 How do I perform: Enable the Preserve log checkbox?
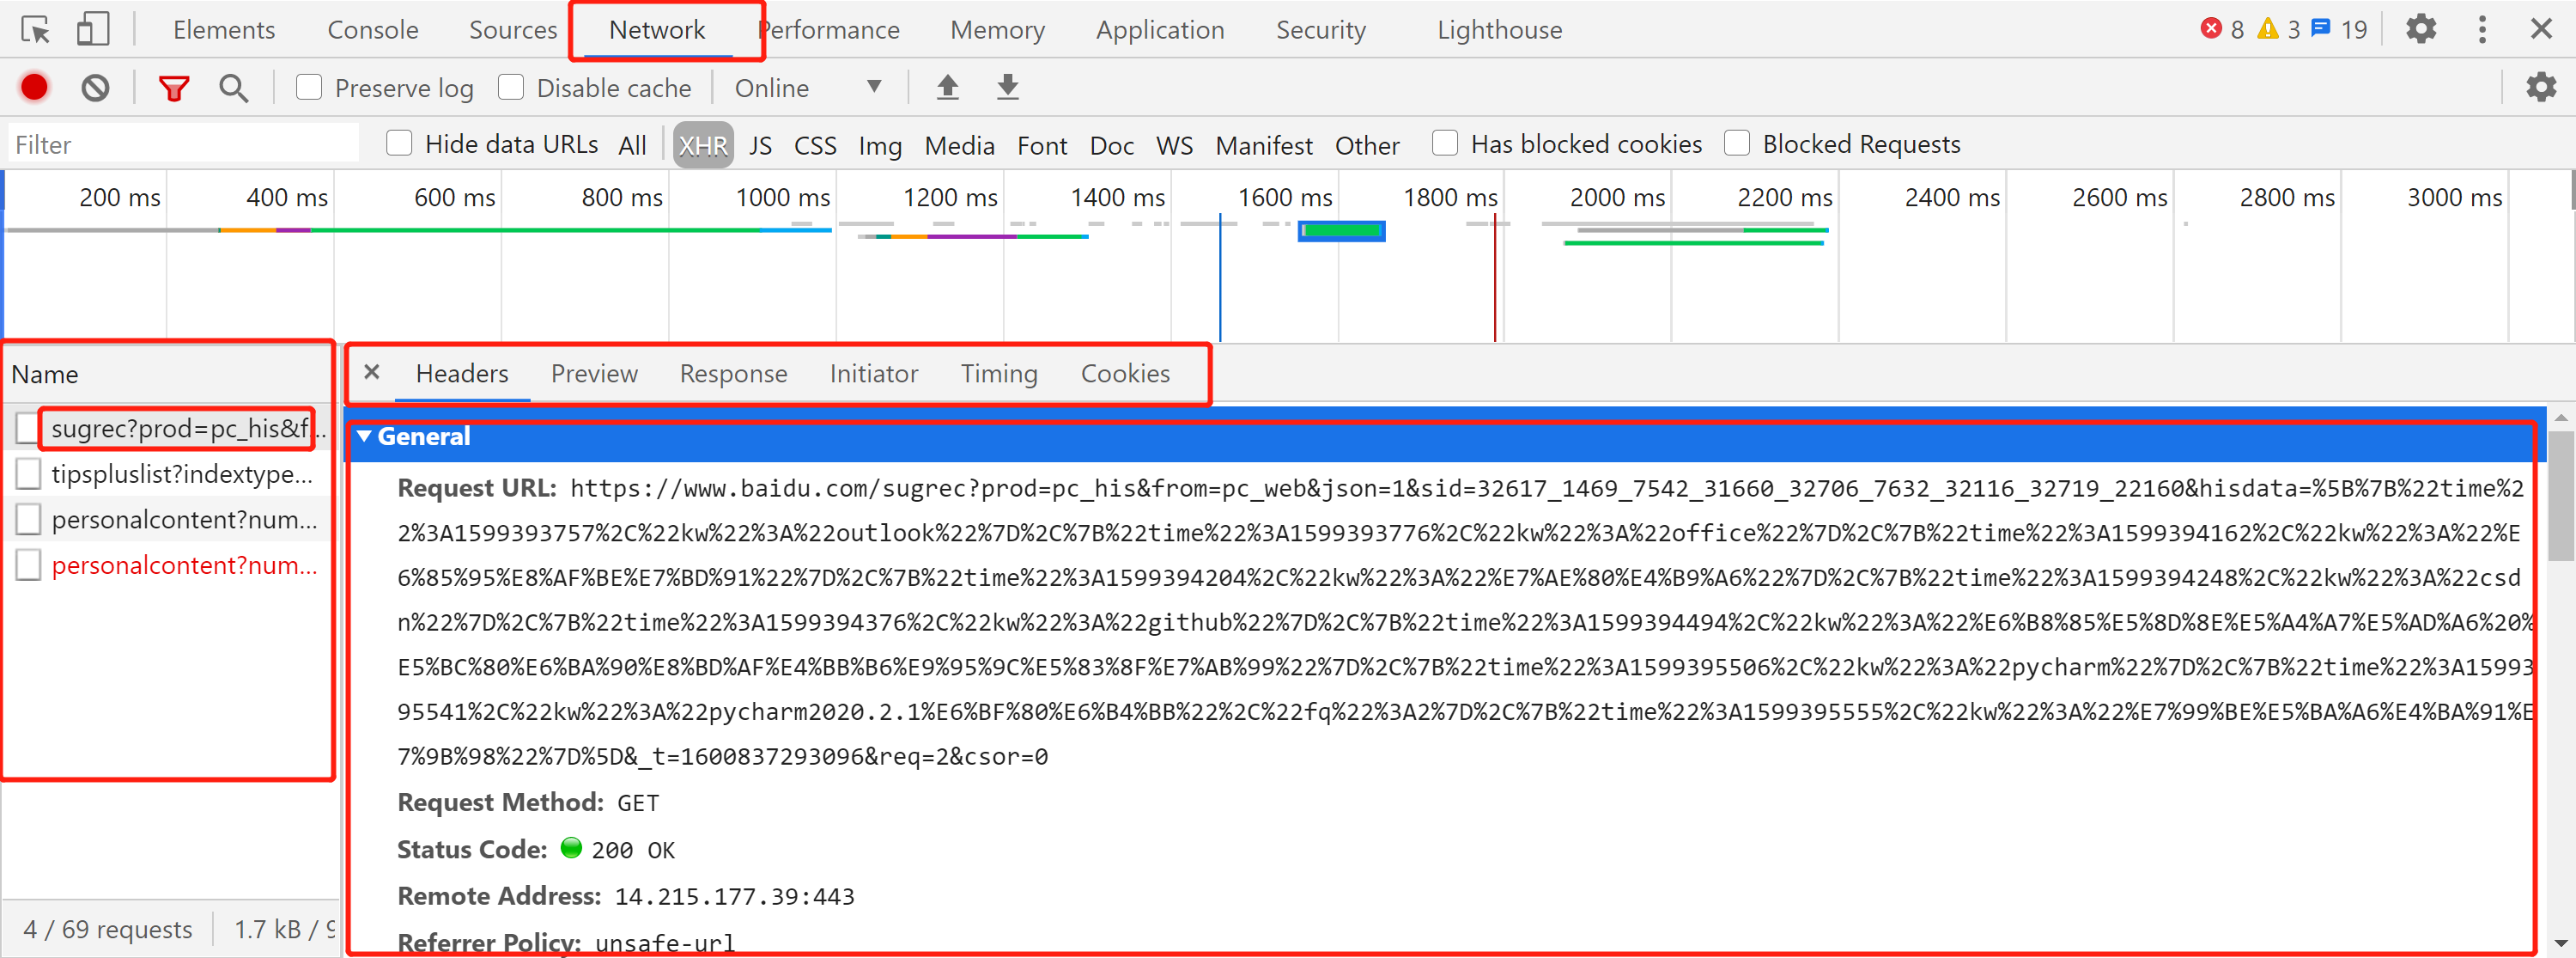pos(309,88)
